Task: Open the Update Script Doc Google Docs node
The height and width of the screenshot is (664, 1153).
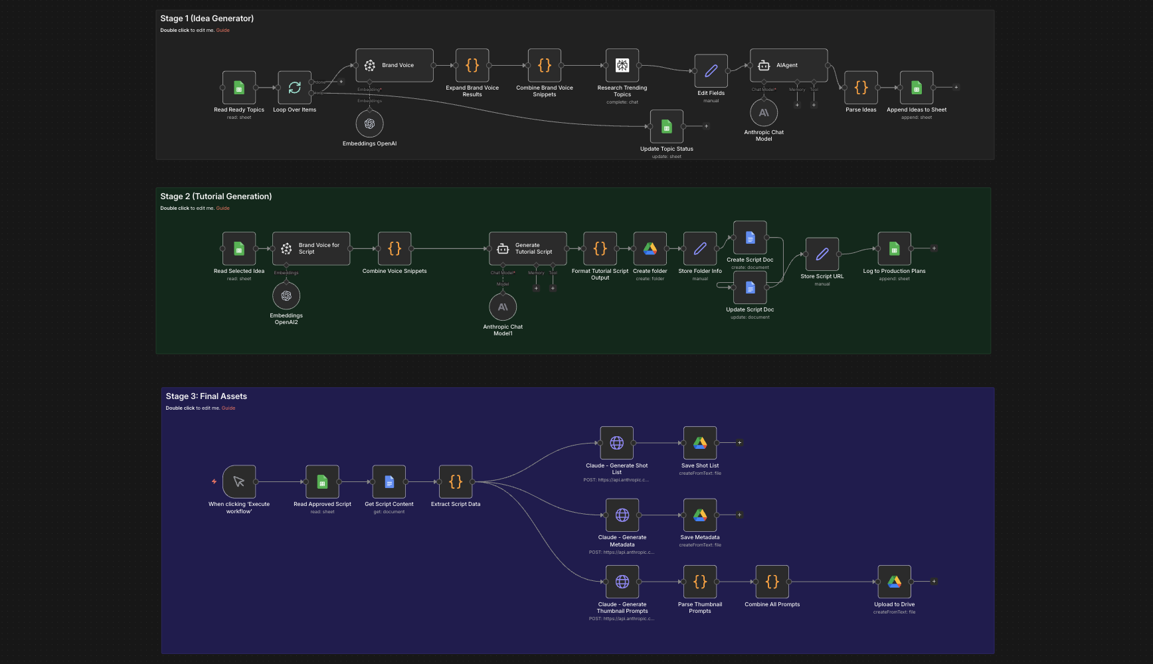Action: (750, 288)
